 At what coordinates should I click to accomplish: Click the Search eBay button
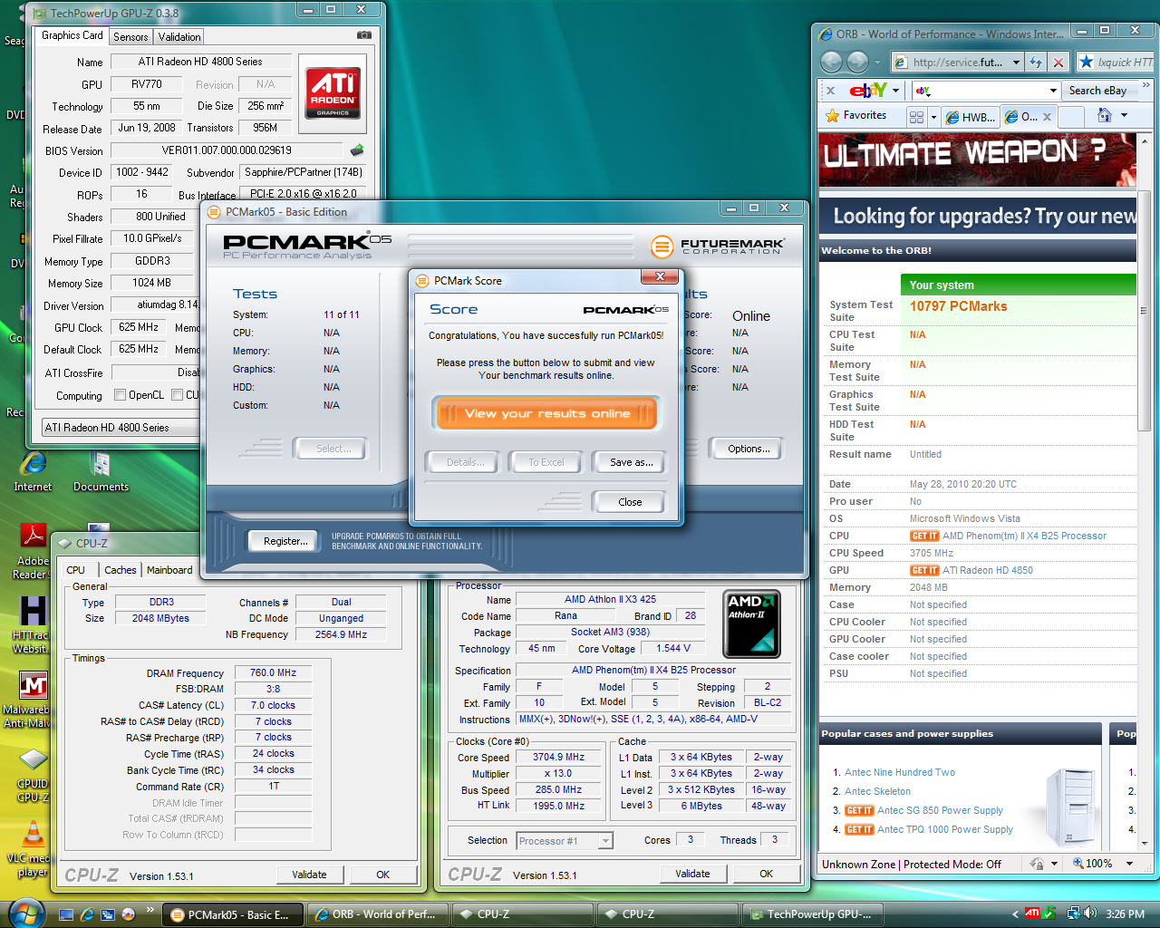click(1097, 91)
